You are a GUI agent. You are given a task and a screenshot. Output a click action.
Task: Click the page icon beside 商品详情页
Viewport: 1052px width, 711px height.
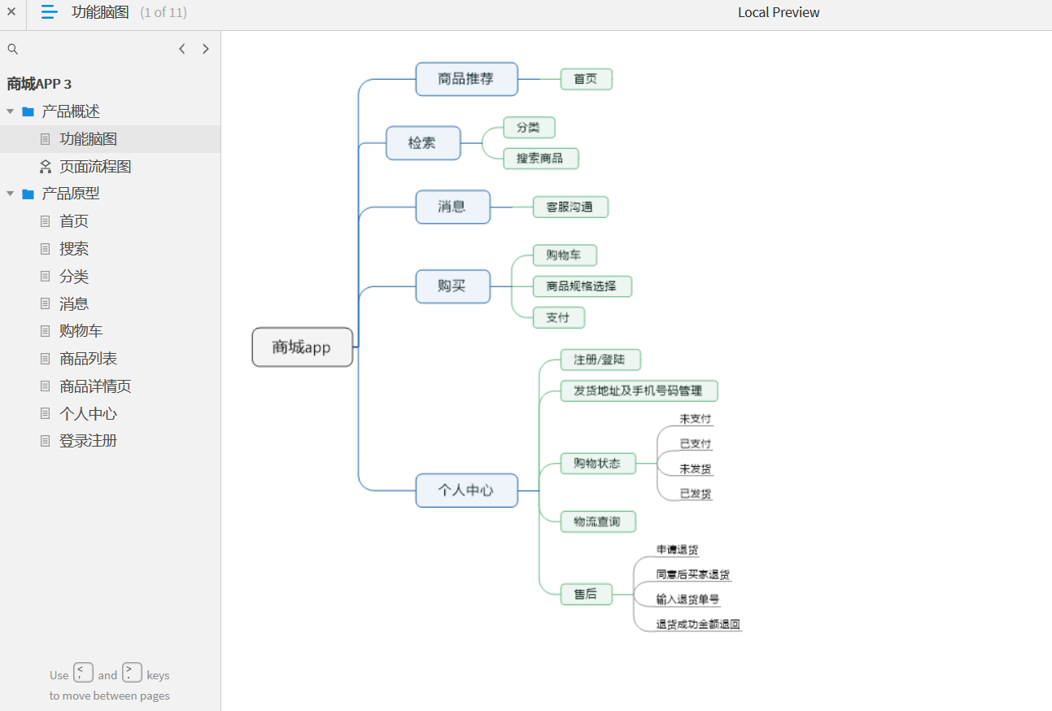coord(46,386)
